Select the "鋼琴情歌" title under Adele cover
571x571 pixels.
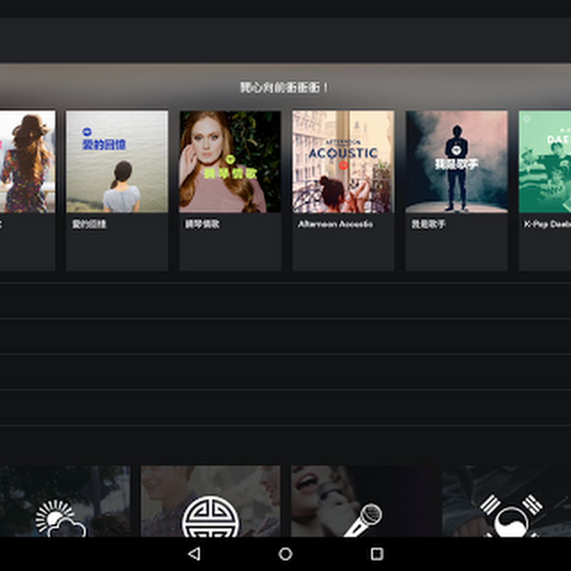pyautogui.click(x=202, y=224)
